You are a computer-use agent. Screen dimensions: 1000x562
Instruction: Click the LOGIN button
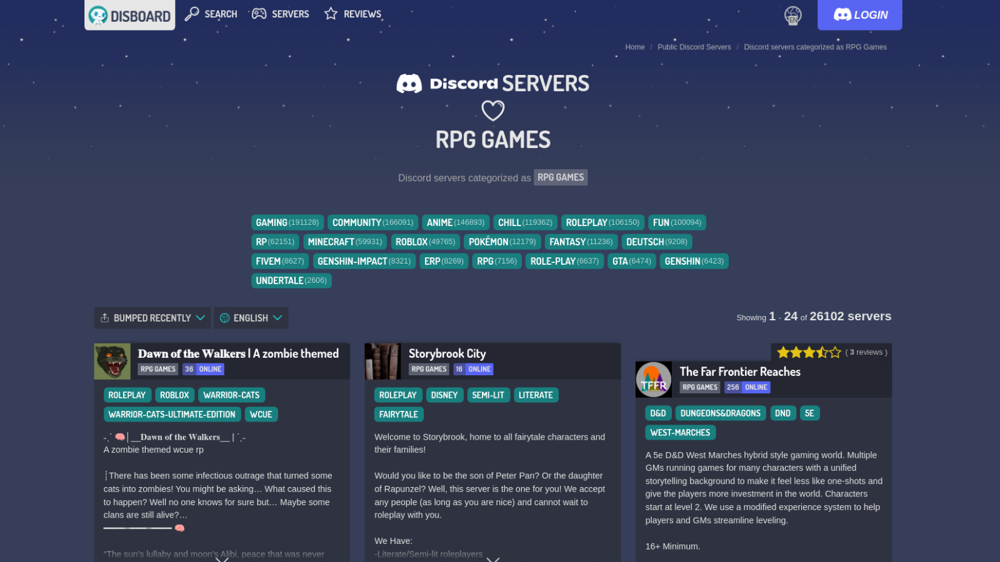coord(859,15)
